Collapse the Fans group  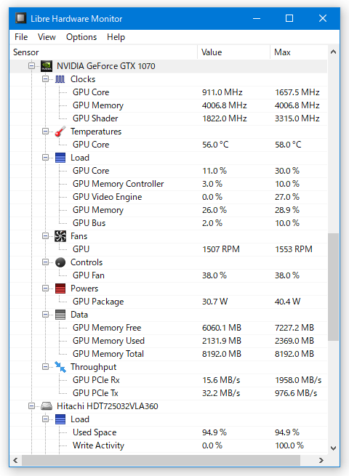pyautogui.click(x=45, y=235)
